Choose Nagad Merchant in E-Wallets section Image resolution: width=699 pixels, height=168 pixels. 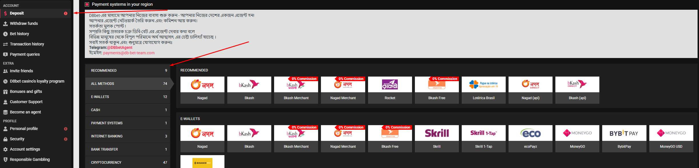point(343,139)
